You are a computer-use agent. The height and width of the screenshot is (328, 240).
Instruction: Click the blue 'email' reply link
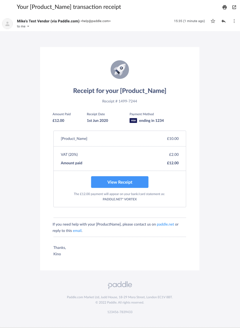coord(77,231)
